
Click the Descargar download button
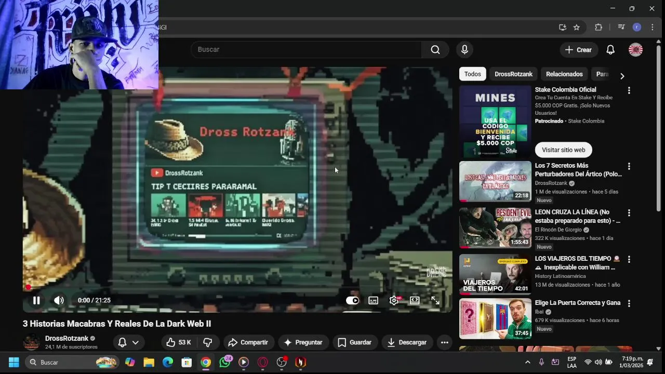[x=407, y=342]
